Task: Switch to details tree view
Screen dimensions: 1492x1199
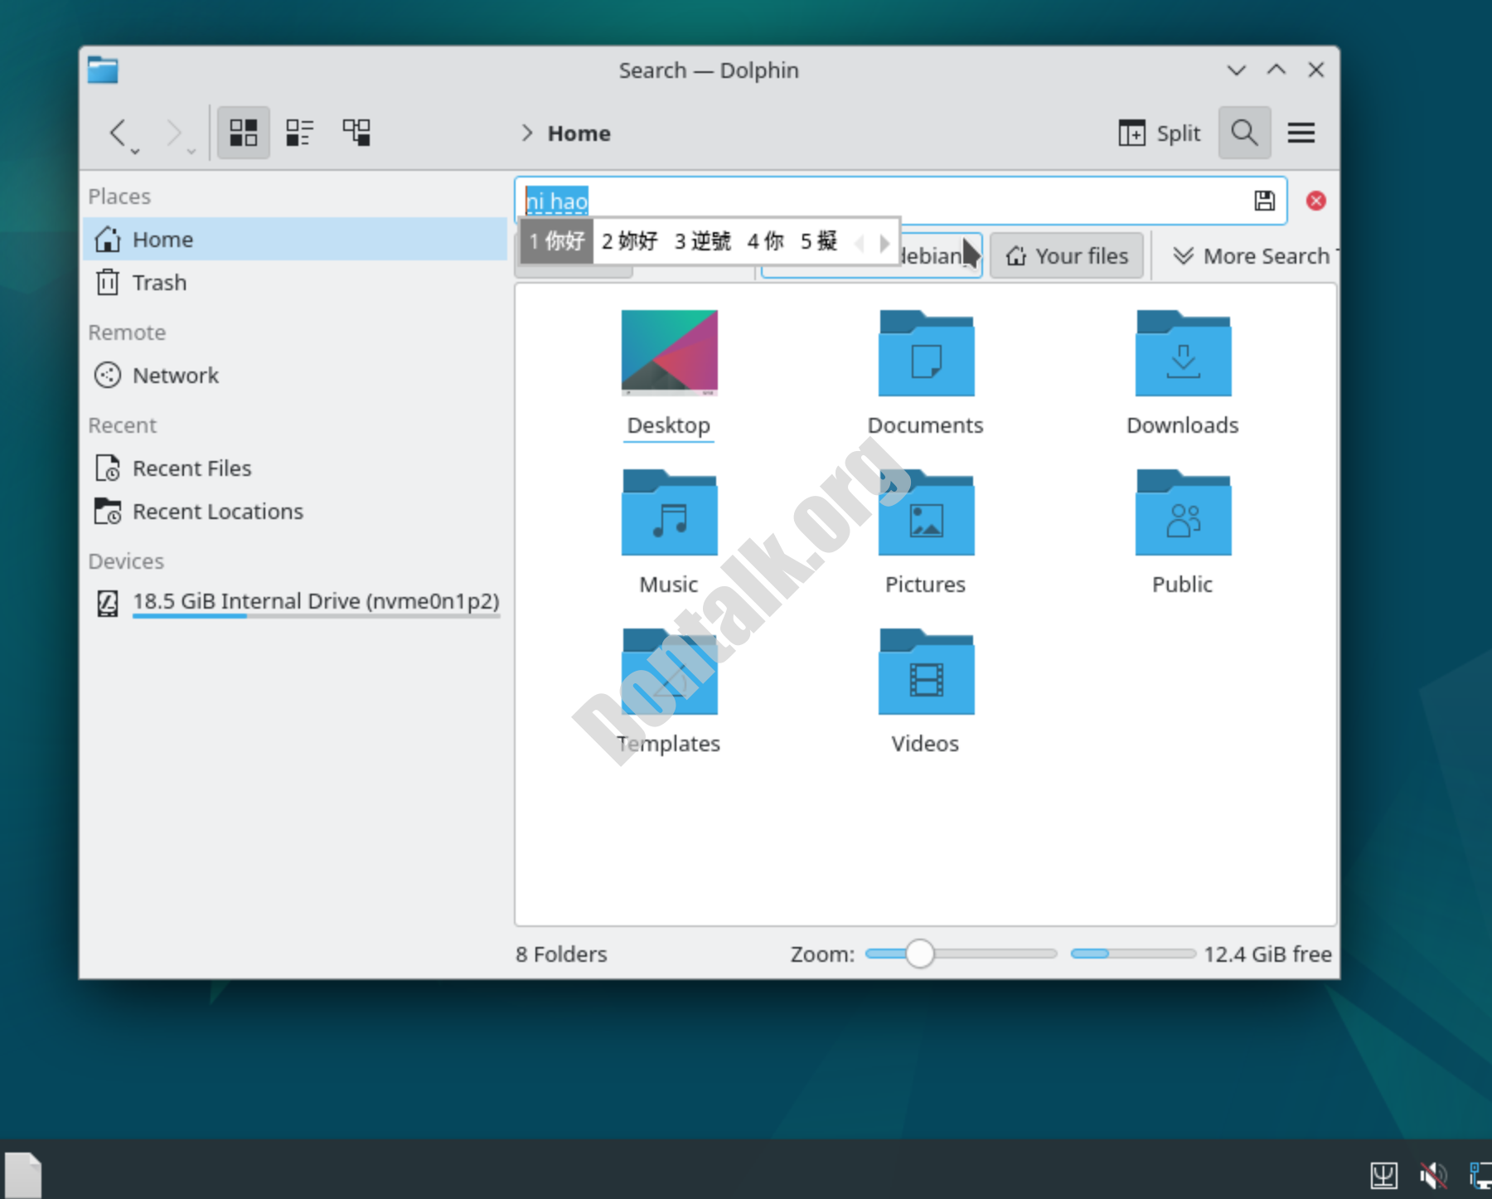Action: click(356, 132)
